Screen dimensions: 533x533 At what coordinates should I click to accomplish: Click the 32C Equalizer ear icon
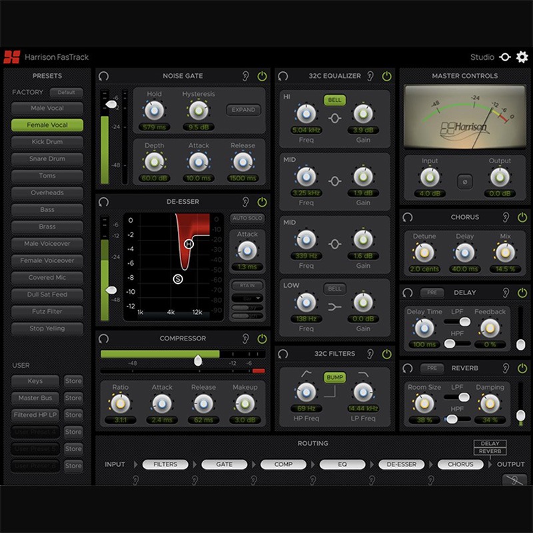point(370,76)
